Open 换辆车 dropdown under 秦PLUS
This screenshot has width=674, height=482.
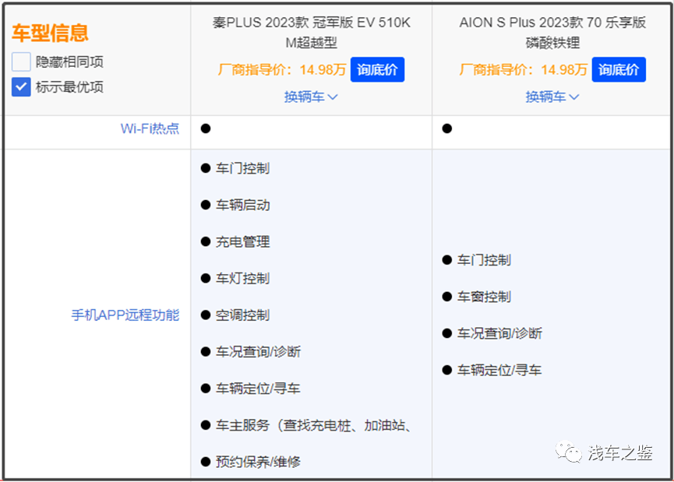point(311,97)
